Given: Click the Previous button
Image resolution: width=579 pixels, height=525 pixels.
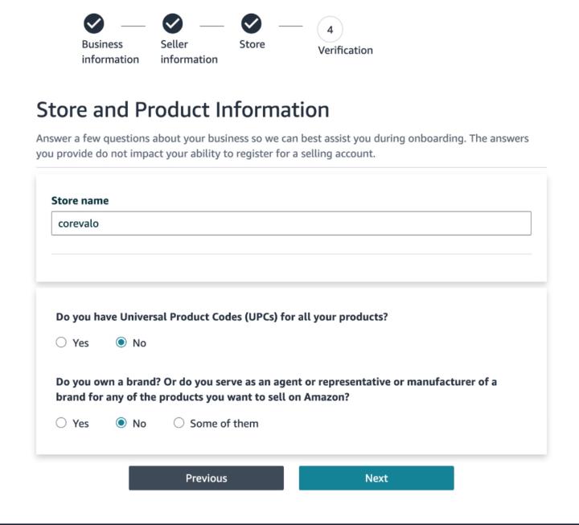Looking at the screenshot, I should coord(206,478).
